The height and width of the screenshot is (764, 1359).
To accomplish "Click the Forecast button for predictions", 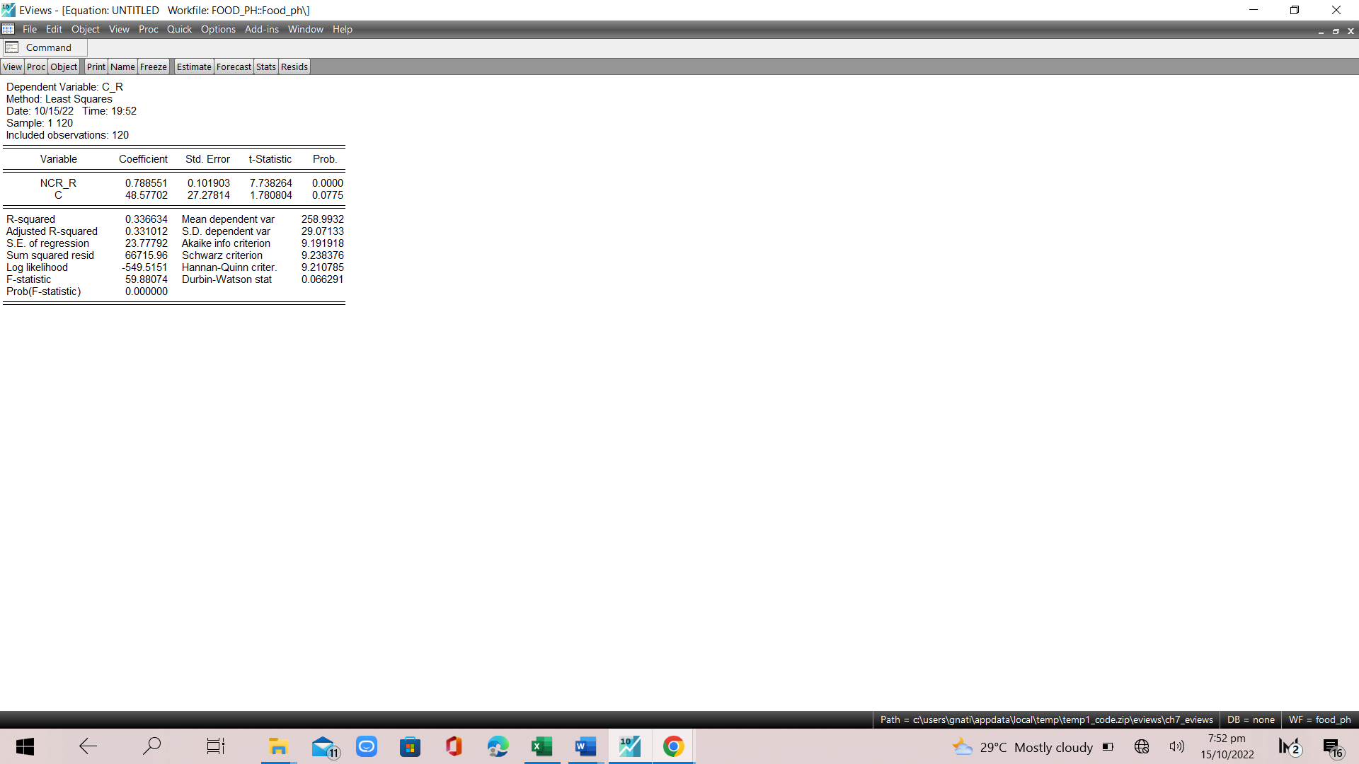I will [232, 66].
